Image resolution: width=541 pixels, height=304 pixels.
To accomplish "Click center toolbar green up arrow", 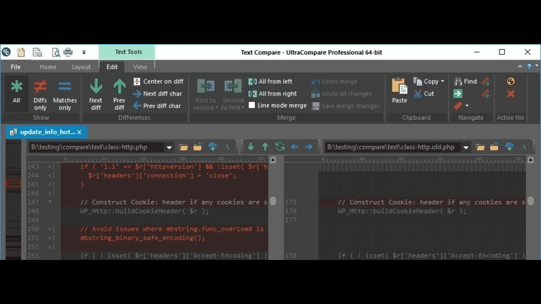I will point(265,146).
